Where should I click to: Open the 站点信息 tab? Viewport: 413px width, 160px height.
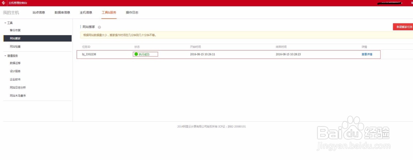pos(39,12)
